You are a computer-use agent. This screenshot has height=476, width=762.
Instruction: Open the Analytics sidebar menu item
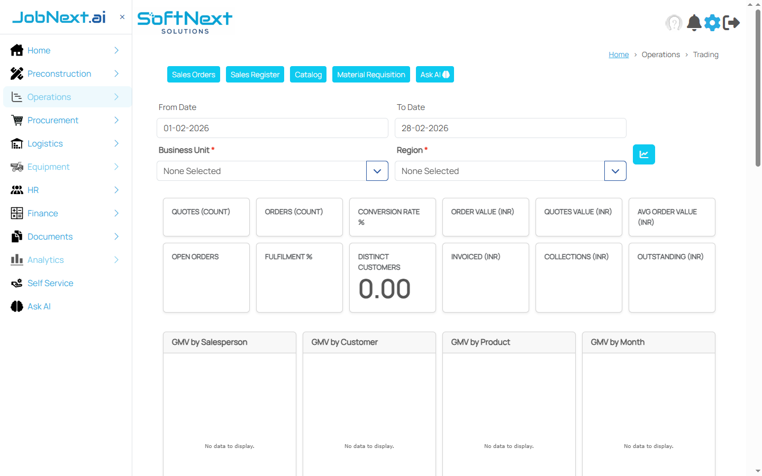46,260
